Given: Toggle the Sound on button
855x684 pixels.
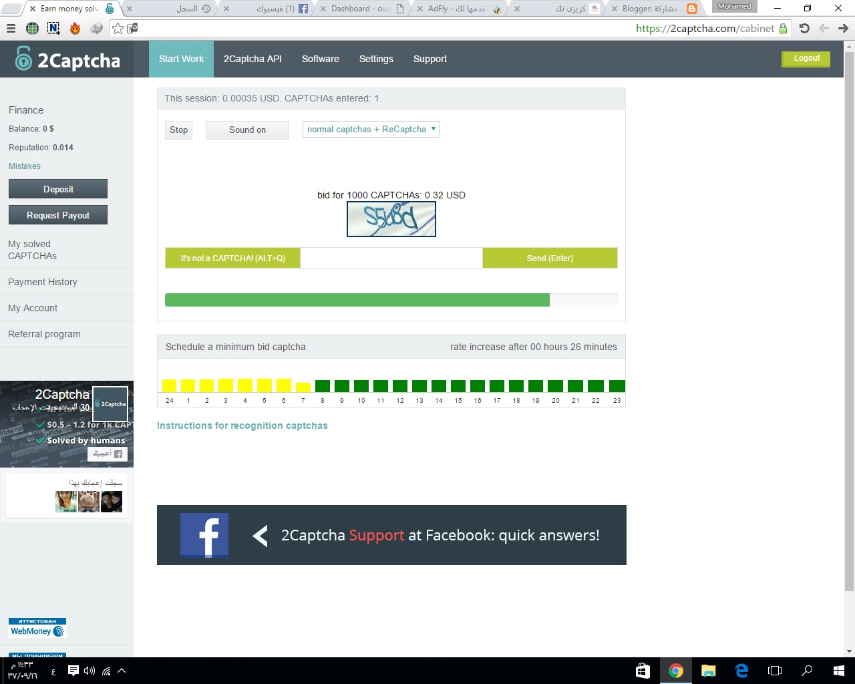Looking at the screenshot, I should pyautogui.click(x=247, y=130).
